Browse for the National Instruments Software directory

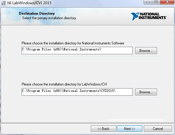pyautogui.click(x=146, y=51)
